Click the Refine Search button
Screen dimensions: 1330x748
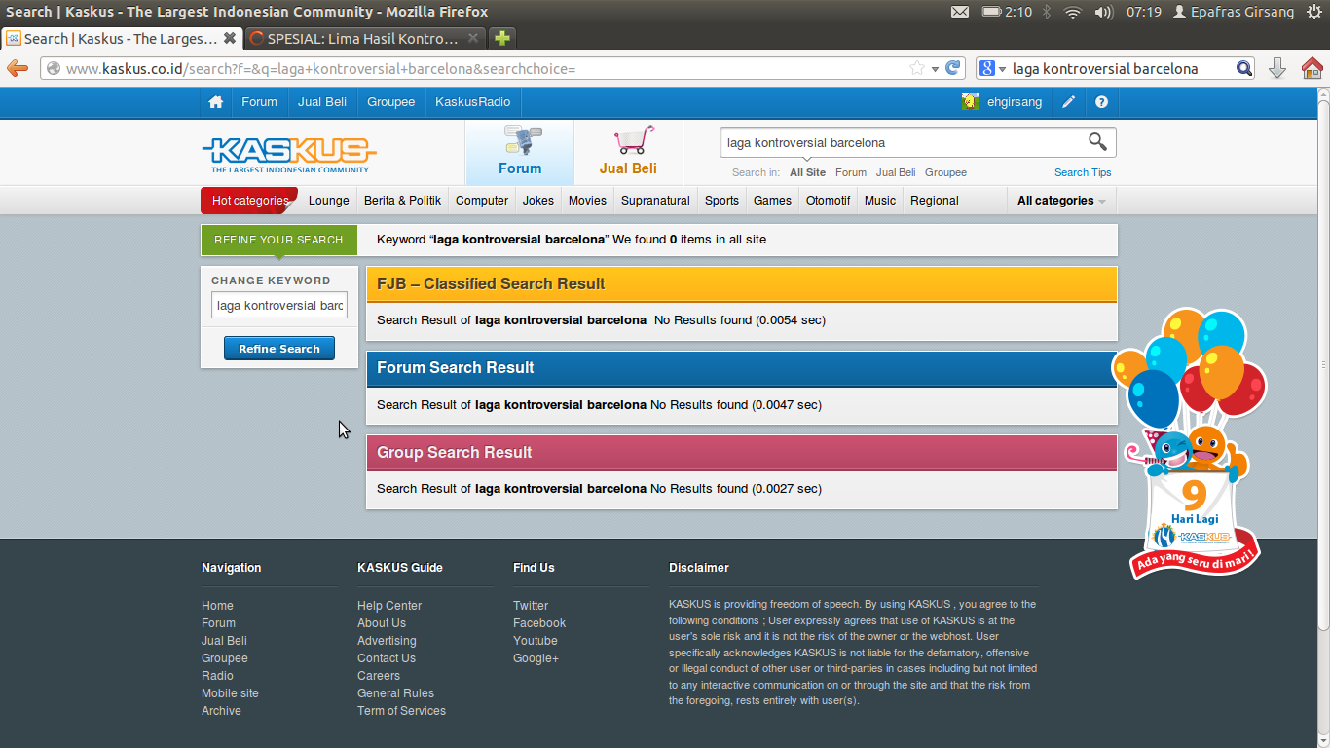point(279,349)
